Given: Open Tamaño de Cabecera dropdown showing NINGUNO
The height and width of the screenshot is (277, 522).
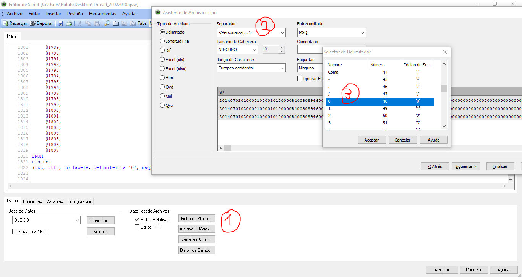Looking at the screenshot, I should tap(238, 50).
